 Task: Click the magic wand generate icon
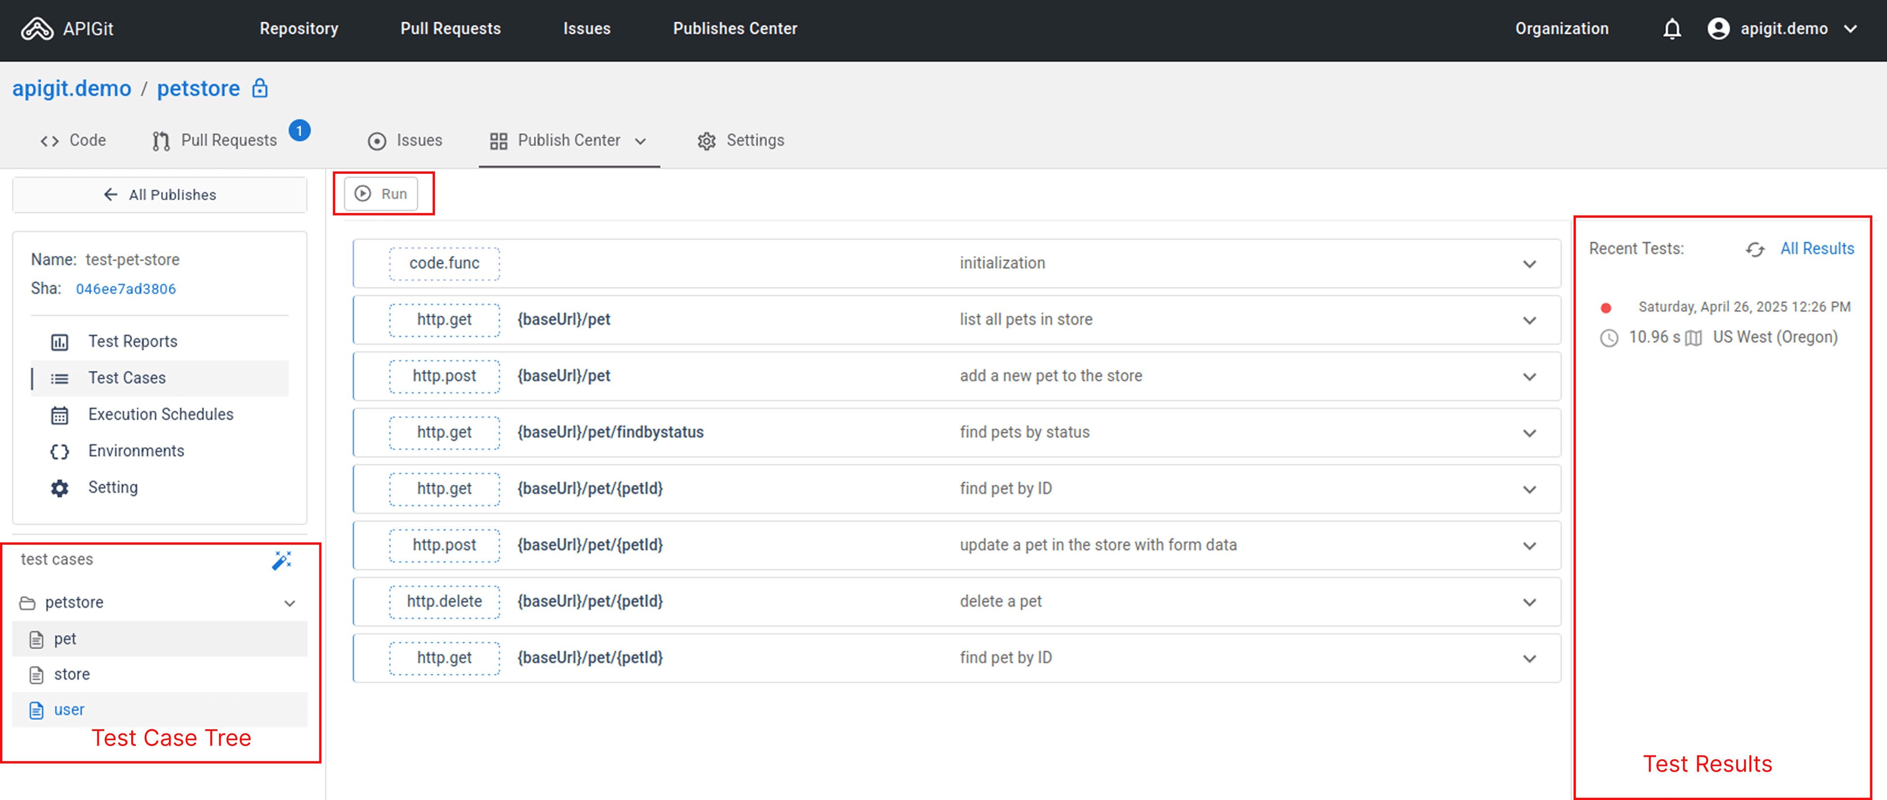click(282, 561)
